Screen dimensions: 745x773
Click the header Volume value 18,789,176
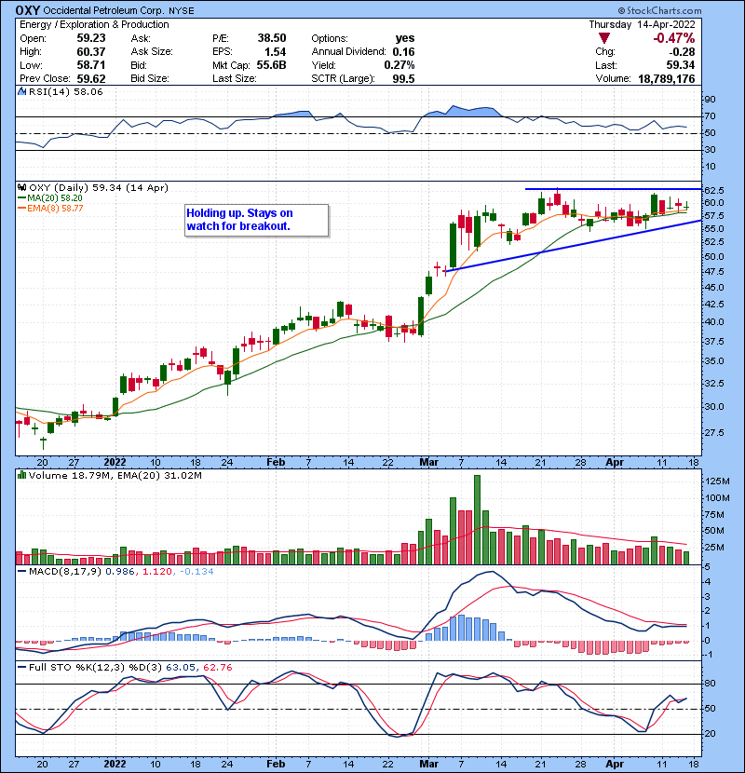pos(667,78)
